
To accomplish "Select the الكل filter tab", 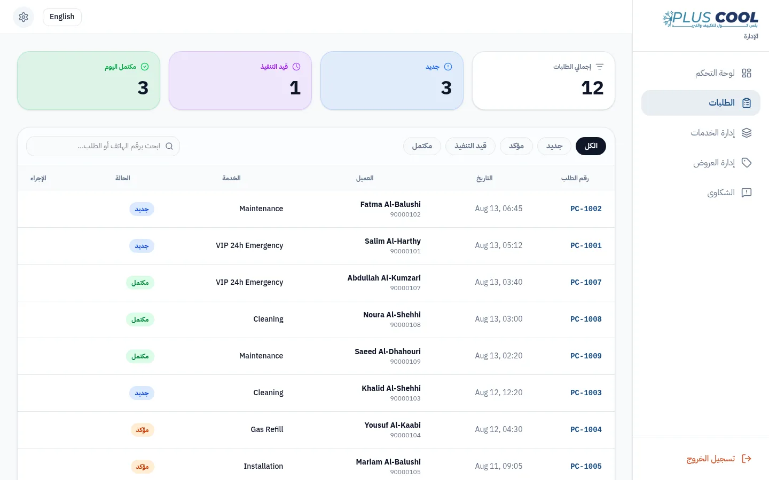I will point(591,146).
